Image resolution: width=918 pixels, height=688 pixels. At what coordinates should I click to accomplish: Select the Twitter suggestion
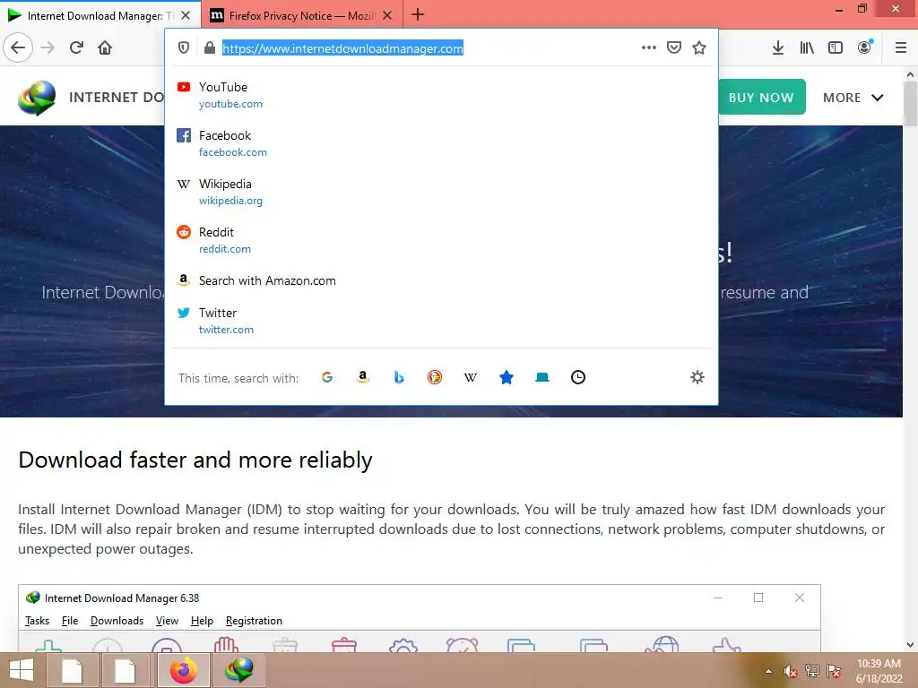pyautogui.click(x=441, y=321)
